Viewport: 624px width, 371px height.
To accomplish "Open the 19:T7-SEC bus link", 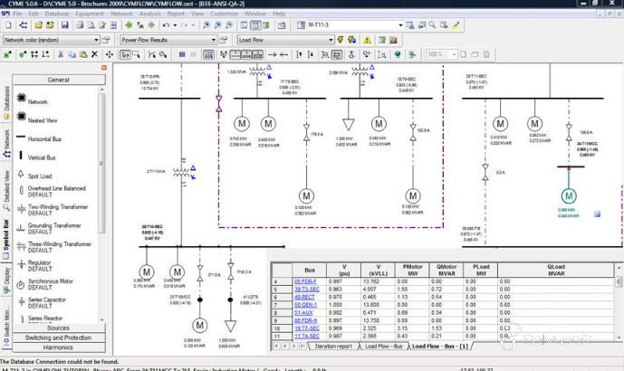I will click(x=307, y=328).
